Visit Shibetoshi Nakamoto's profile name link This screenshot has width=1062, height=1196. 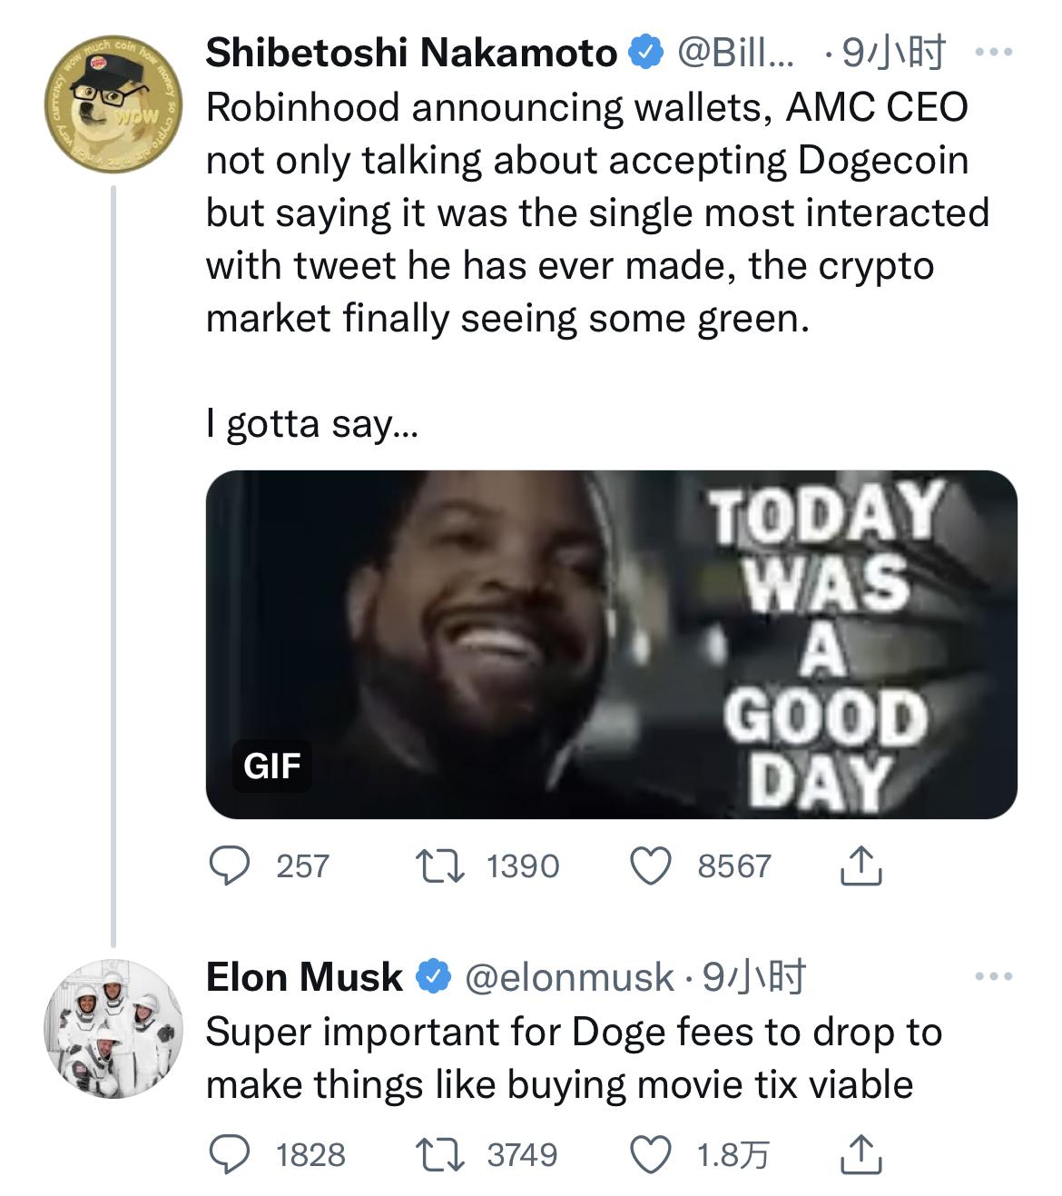410,54
